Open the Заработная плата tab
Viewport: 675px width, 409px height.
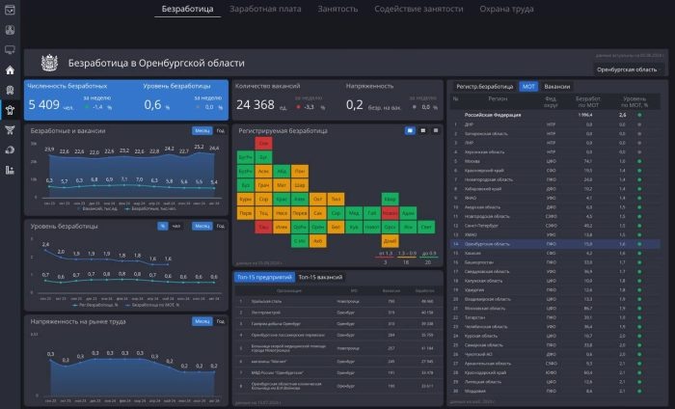265,9
